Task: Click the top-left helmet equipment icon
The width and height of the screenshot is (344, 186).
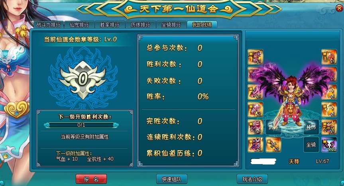Action: pyautogui.click(x=256, y=57)
